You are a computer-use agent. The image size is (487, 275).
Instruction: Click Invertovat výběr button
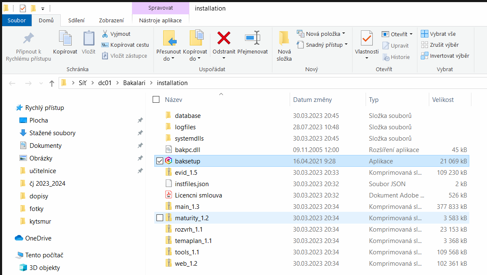pyautogui.click(x=445, y=56)
